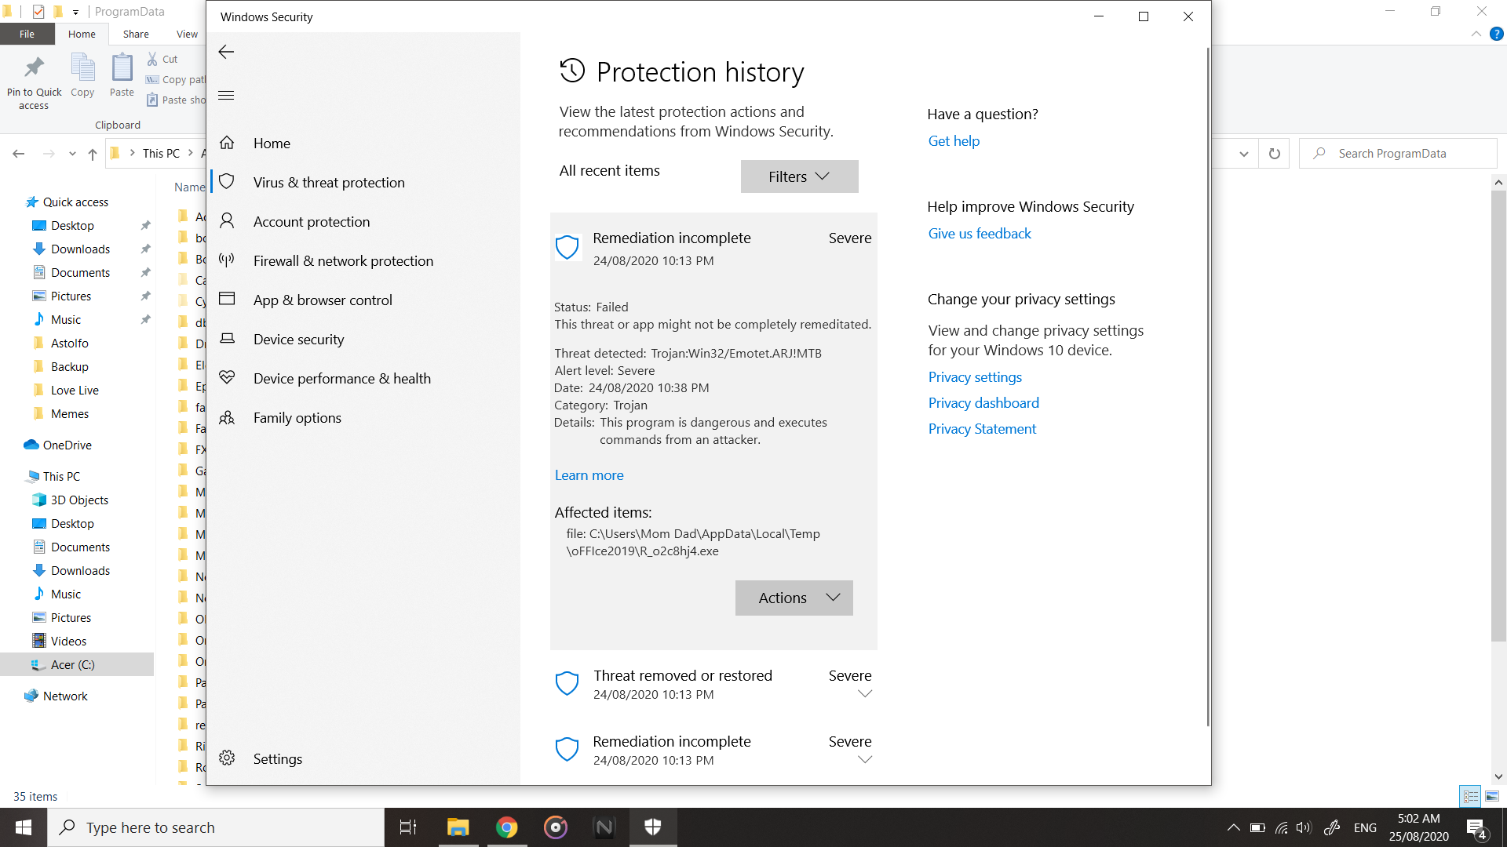Screen dimensions: 1507x847
Task: Switch to the Share ribbon tab
Action: click(x=136, y=34)
